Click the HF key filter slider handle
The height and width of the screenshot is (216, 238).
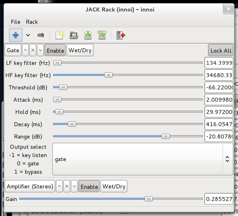click(108, 75)
